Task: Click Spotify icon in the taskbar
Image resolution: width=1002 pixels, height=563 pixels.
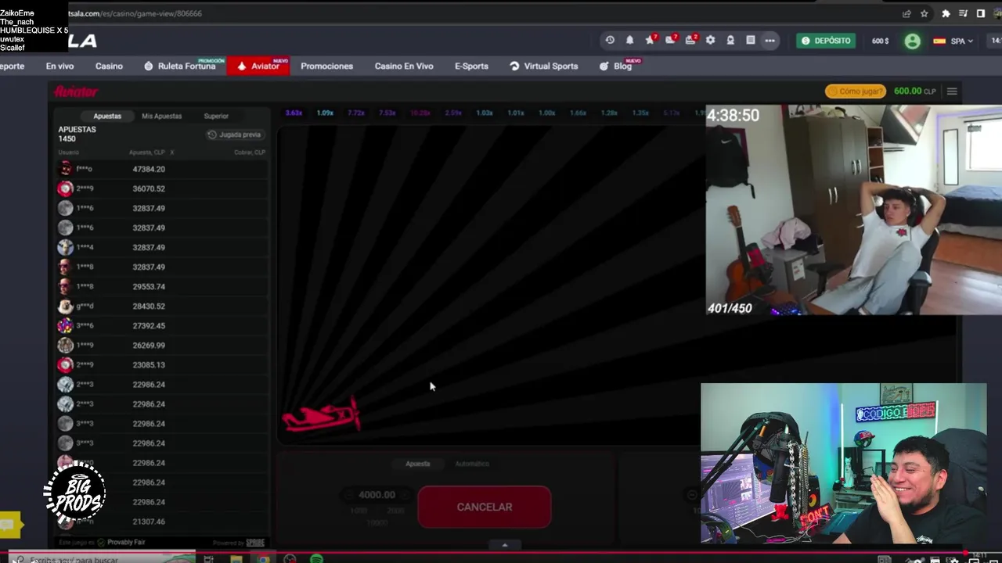Action: (316, 558)
